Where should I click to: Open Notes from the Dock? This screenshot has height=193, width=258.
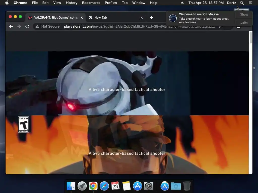(x=126, y=186)
